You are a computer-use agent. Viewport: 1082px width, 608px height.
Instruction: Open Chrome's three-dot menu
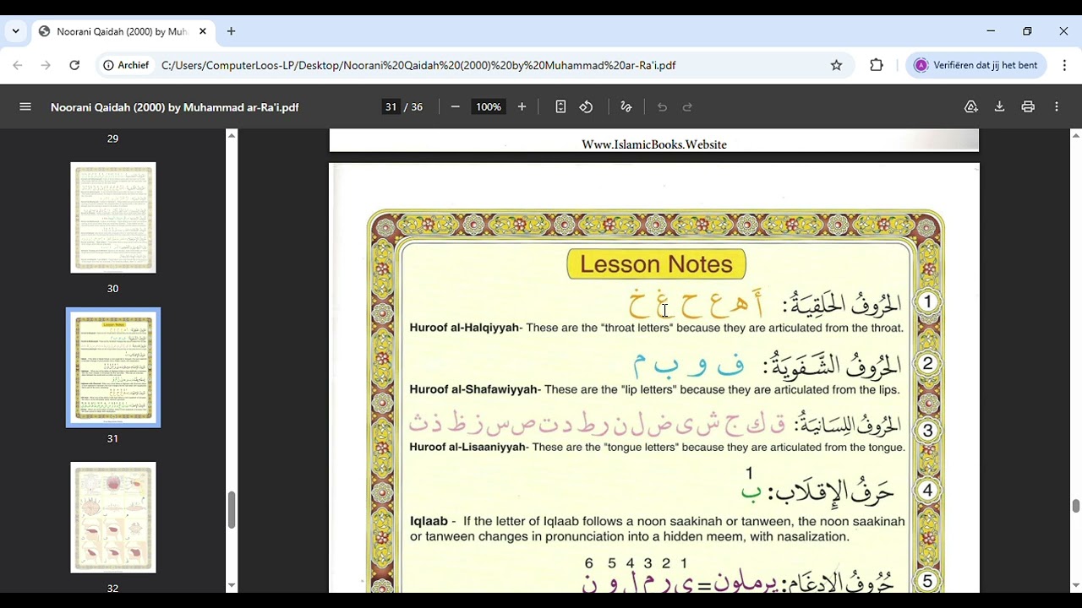(x=1064, y=65)
